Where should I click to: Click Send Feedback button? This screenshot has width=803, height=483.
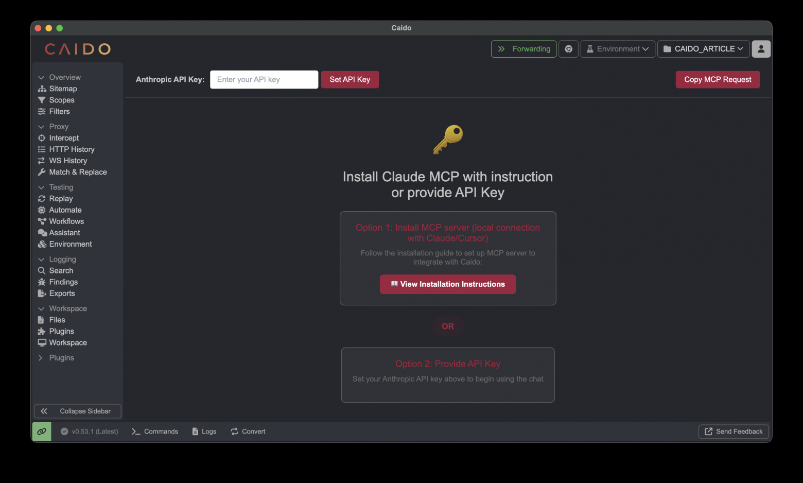point(734,432)
